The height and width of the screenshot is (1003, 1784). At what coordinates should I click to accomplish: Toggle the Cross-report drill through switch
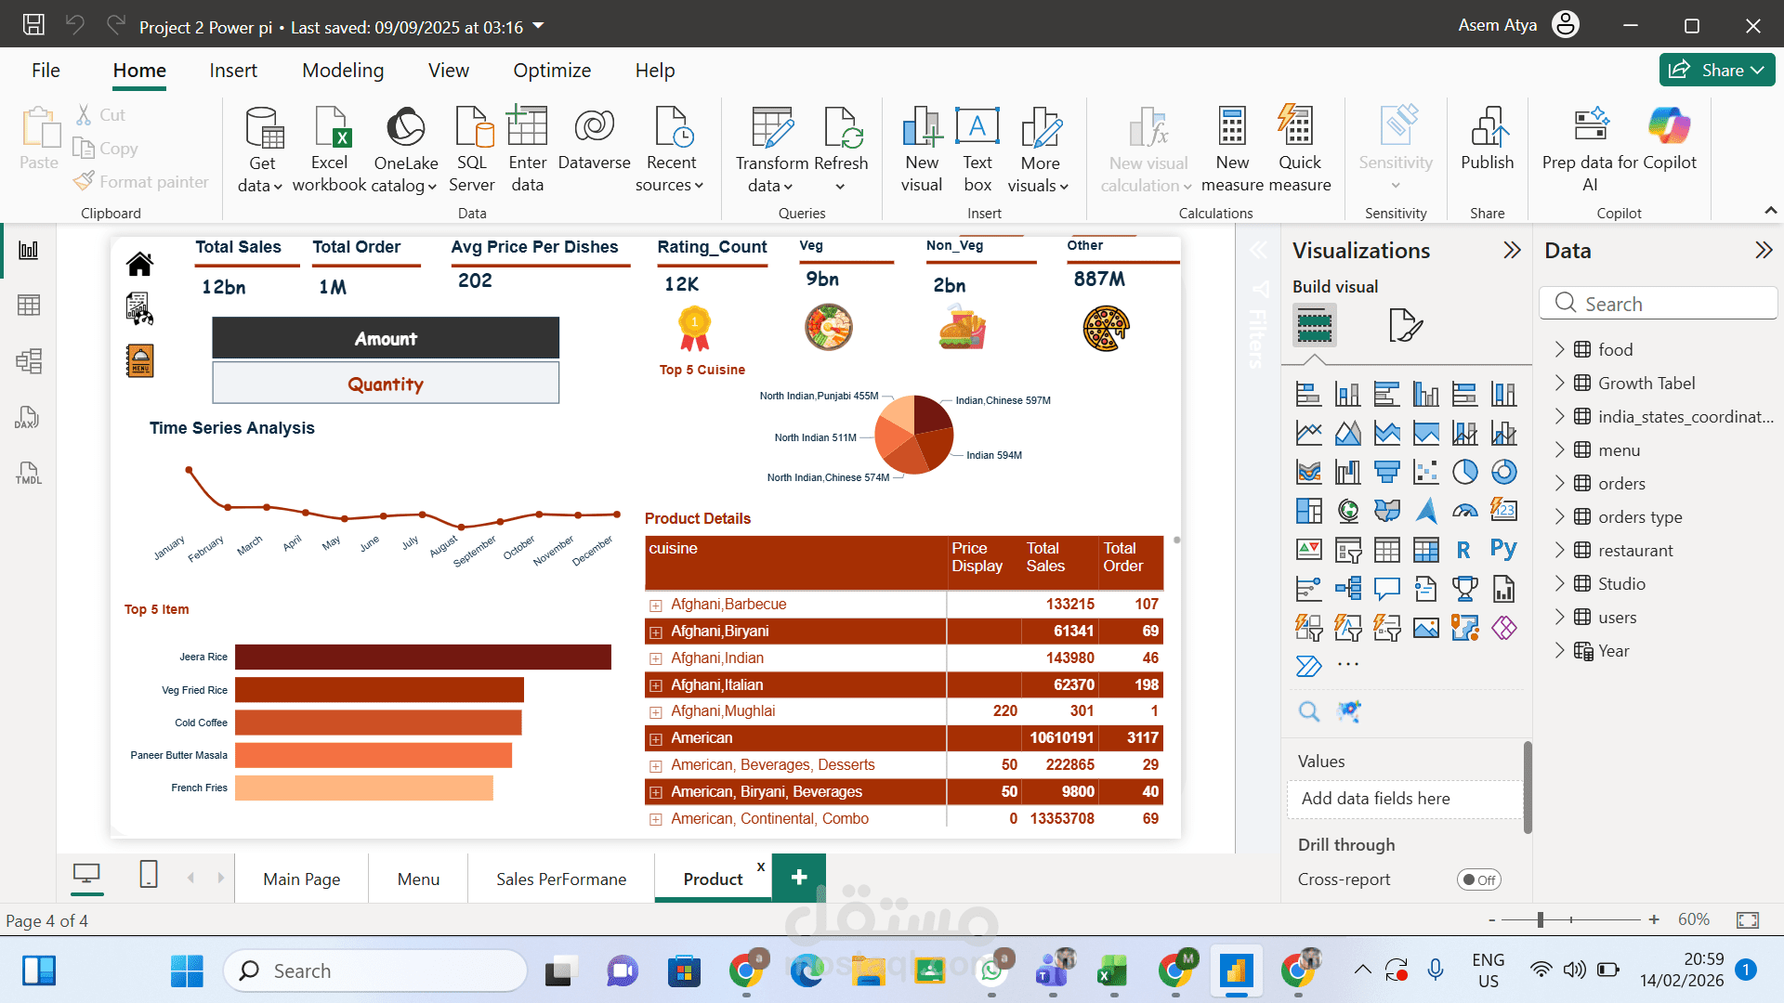[1478, 879]
